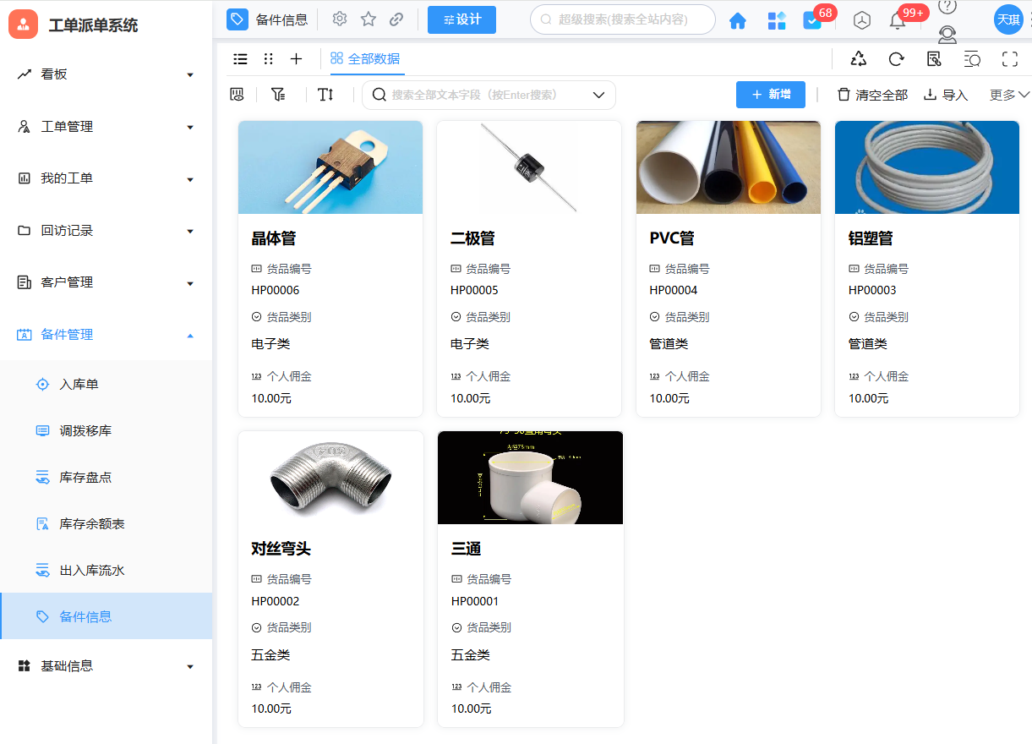The image size is (1032, 744).
Task: Click the home icon in top bar
Action: point(737,21)
